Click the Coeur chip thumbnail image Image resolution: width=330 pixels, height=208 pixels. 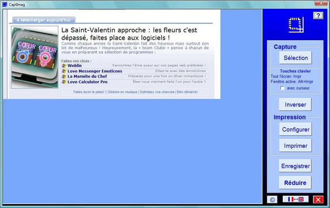tap(35, 57)
